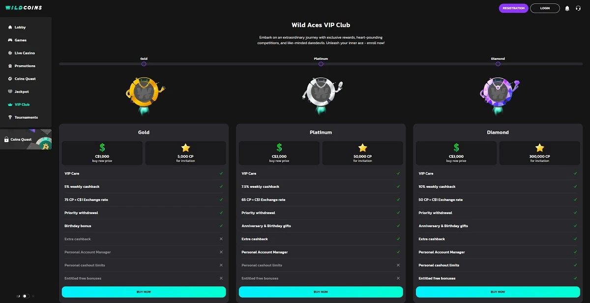The width and height of the screenshot is (590, 303).
Task: Click the Platinum Personal cashout limits cross
Action: pyautogui.click(x=398, y=265)
